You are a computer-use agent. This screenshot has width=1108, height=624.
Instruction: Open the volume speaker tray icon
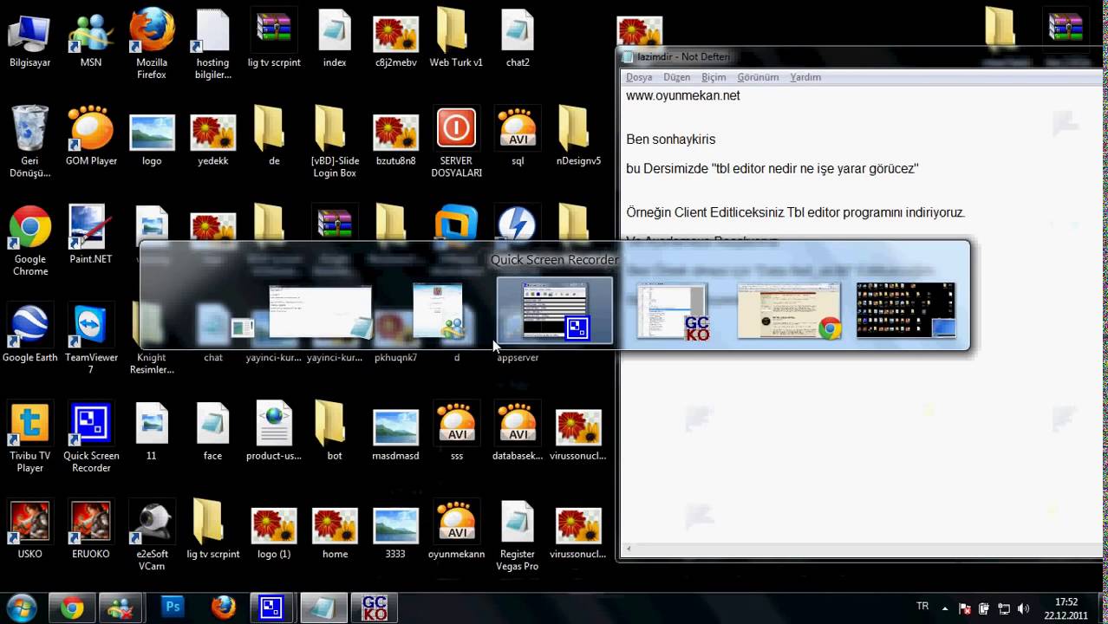pos(1024,609)
